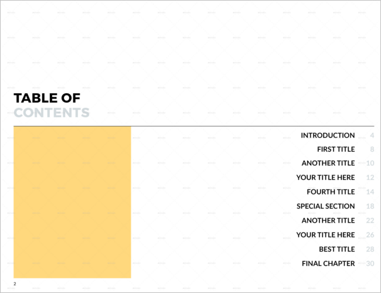This screenshot has width=381, height=293.
Task: Select the yellow image placeholder block
Action: (x=72, y=202)
